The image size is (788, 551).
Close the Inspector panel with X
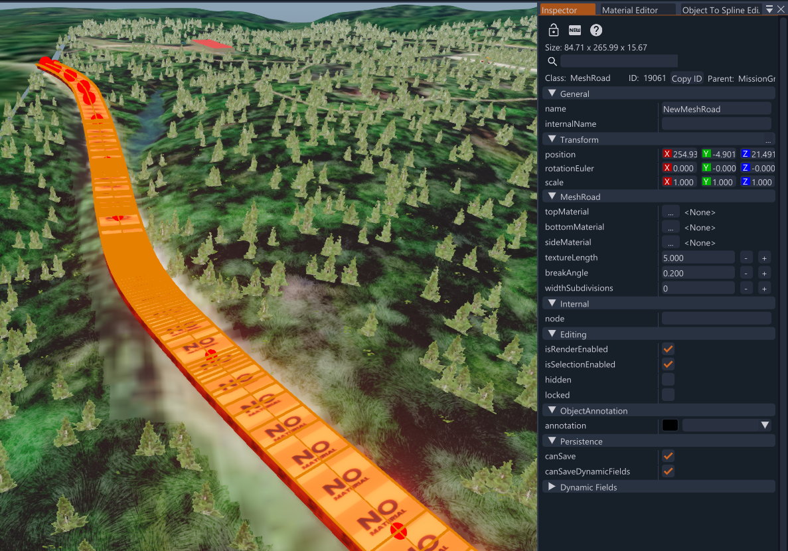click(781, 9)
